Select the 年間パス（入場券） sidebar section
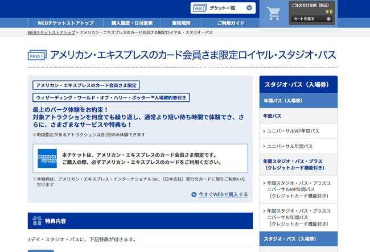The height and width of the screenshot is (252, 370). click(298, 101)
